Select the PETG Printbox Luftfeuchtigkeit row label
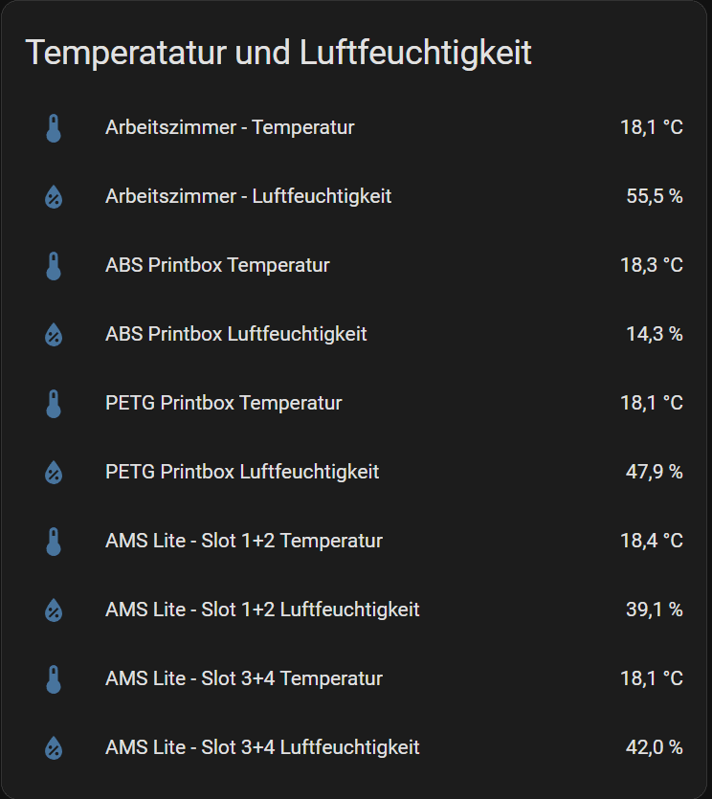 click(x=242, y=472)
